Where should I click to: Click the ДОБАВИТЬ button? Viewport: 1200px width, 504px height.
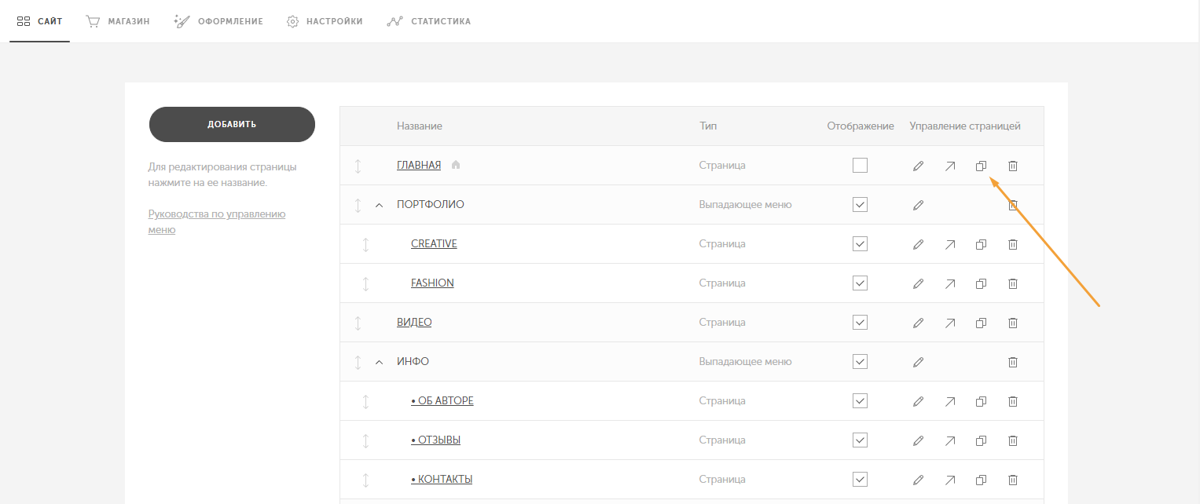(232, 124)
